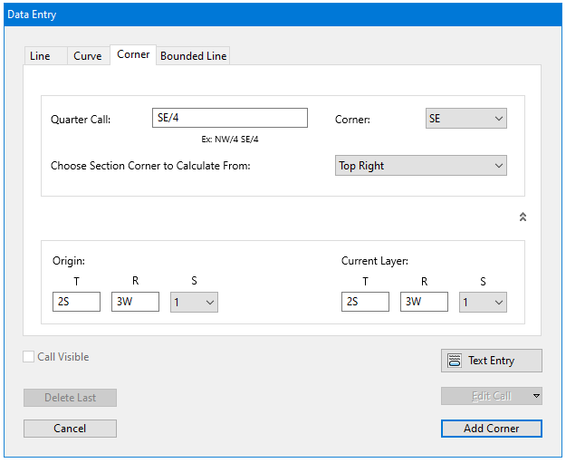Viewport: 566px width, 463px height.
Task: Click the 'Origin:' label
Action: (69, 261)
